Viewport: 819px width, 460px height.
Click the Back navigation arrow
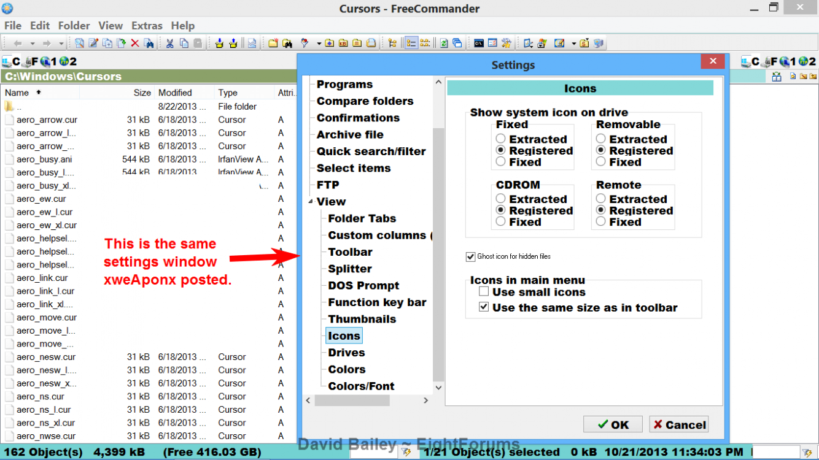18,44
